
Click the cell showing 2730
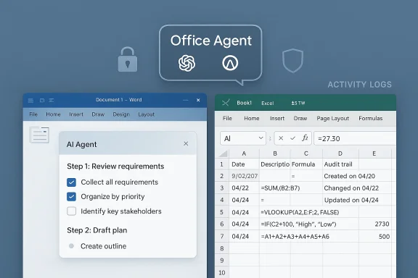(374, 224)
